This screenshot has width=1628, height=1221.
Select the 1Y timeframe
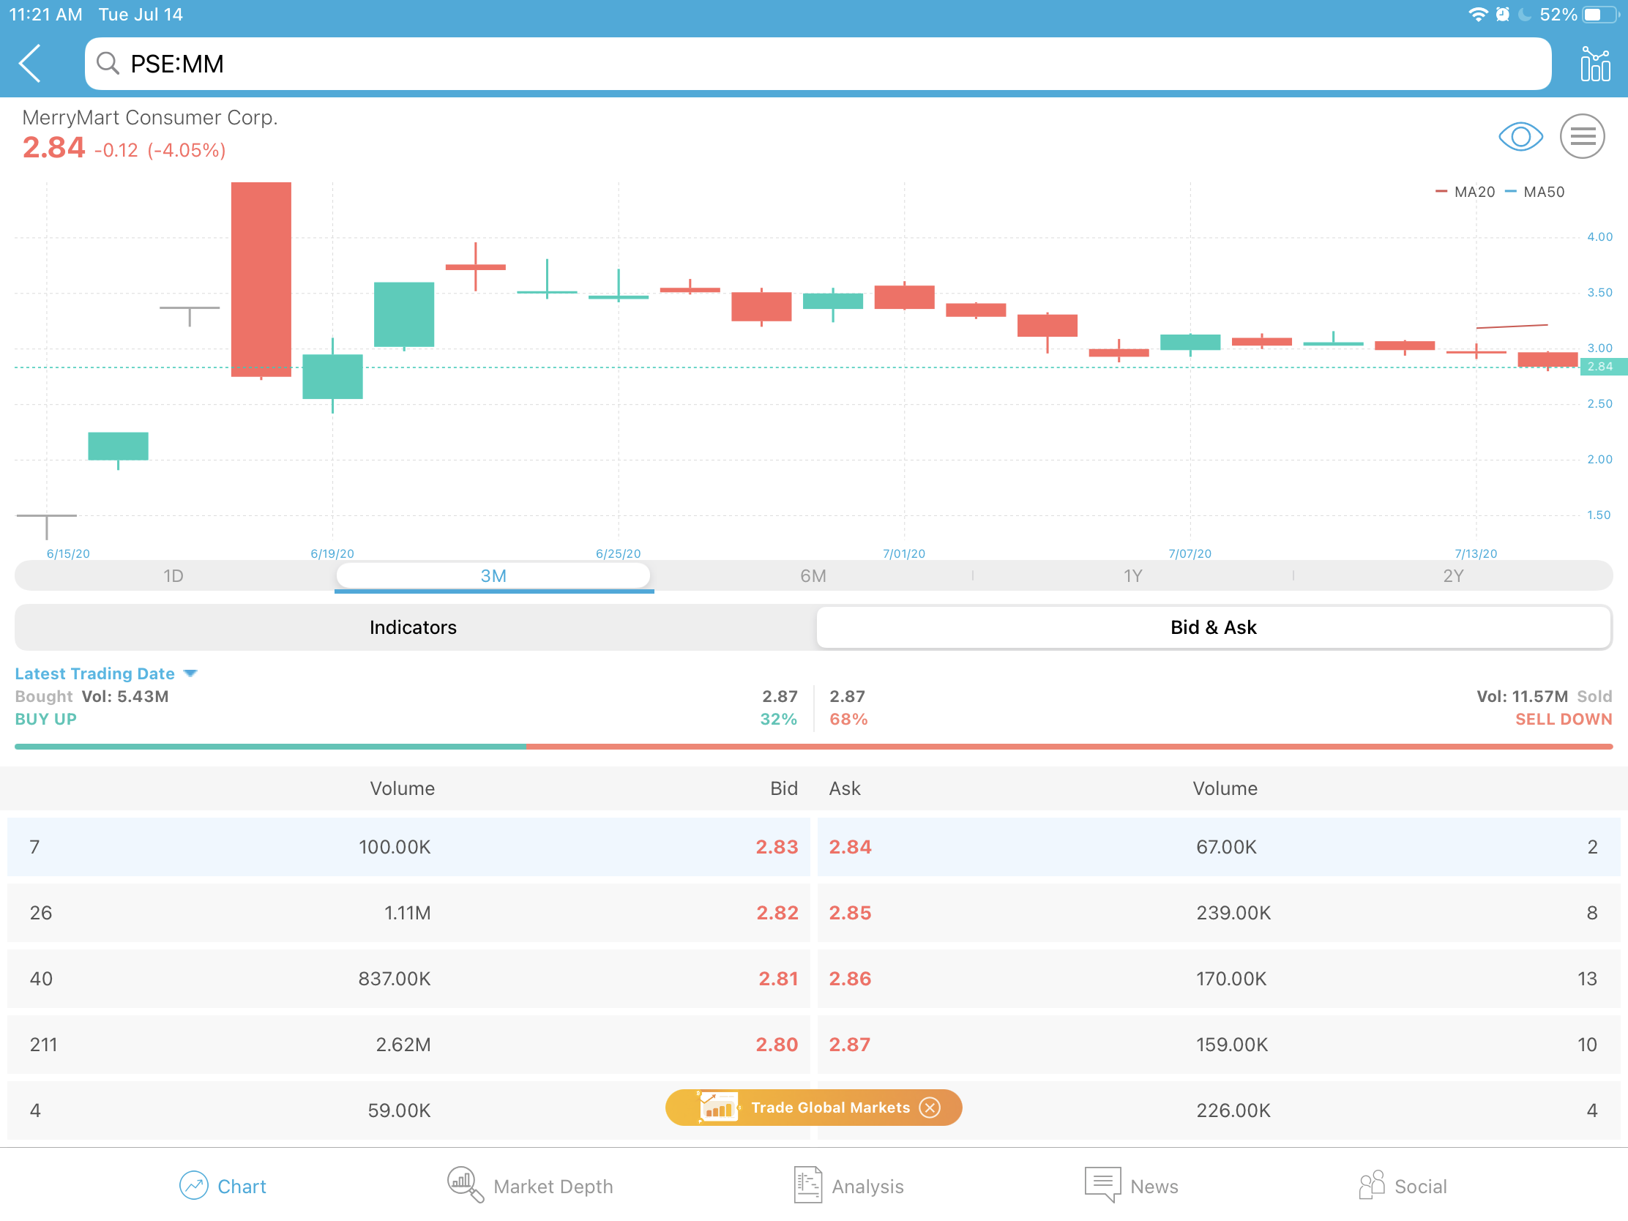point(1132,575)
